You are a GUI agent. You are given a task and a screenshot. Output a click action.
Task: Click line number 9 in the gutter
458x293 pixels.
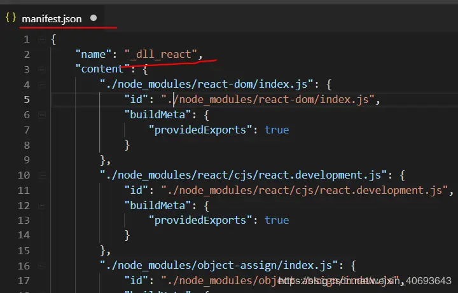point(27,160)
